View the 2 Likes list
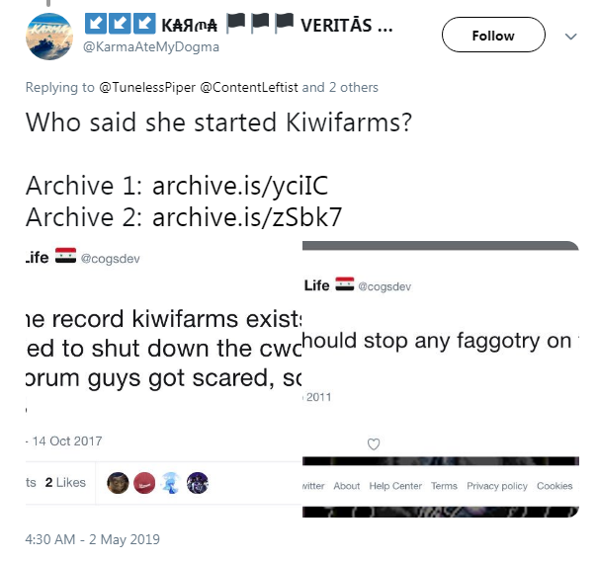Screen dimensions: 598x561 (x=65, y=483)
